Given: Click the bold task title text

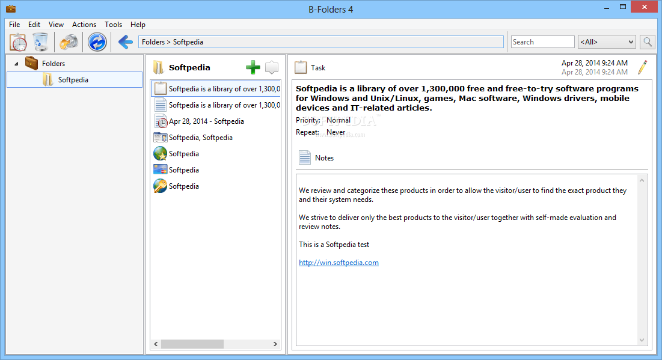Looking at the screenshot, I should tap(467, 98).
